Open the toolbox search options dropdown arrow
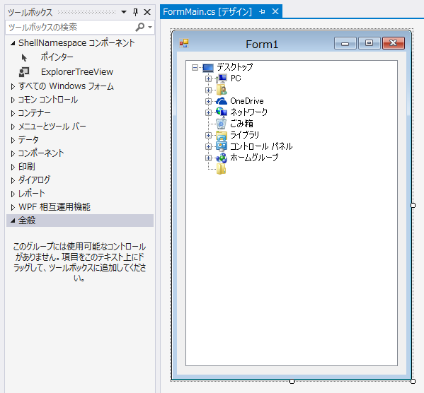The image size is (424, 393). pos(150,27)
